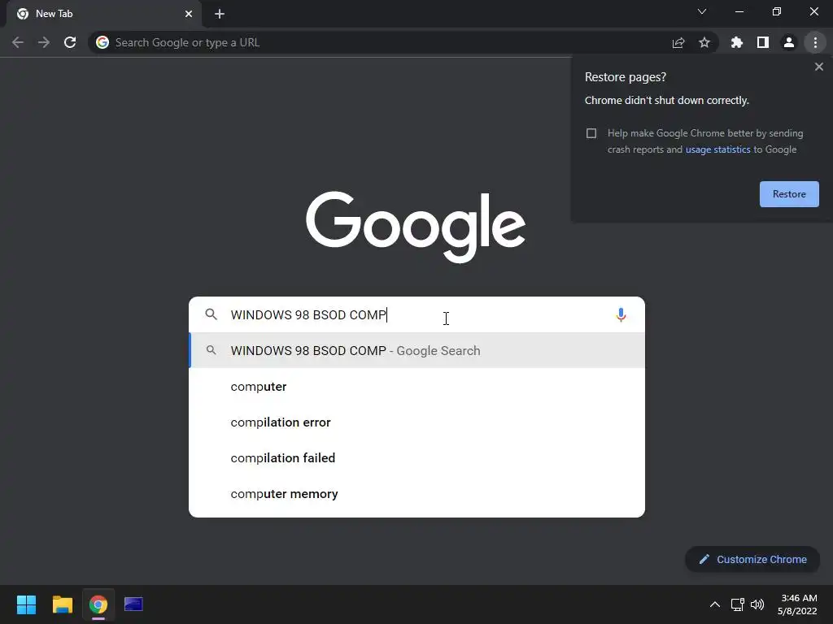833x624 pixels.
Task: Open the clock showing 3:46 AM
Action: coord(797,604)
